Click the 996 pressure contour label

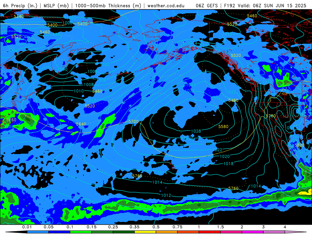click(56, 34)
